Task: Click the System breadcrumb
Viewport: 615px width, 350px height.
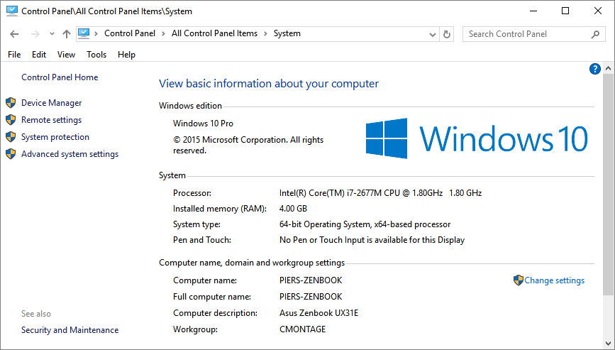Action: [287, 33]
